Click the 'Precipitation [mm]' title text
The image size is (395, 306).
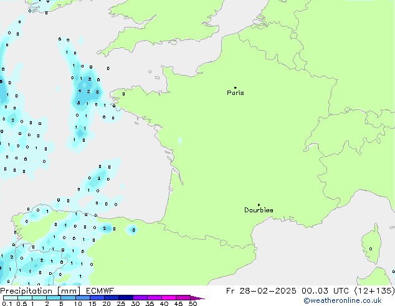click(x=40, y=291)
